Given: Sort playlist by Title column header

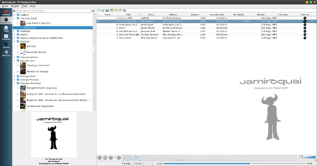Looking at the screenshot, I should tap(129, 15).
